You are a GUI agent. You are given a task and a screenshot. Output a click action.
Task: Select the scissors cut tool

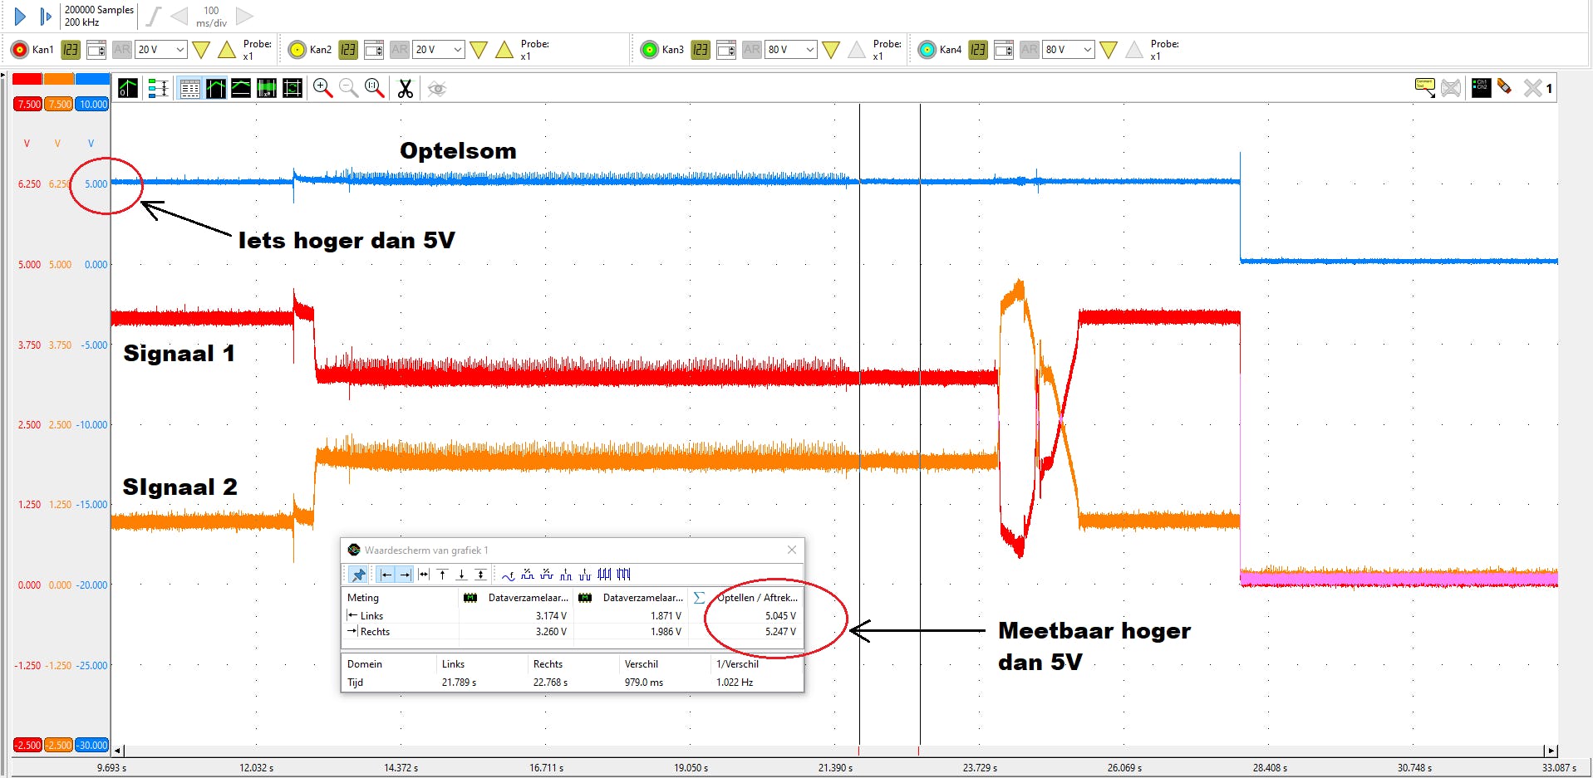coord(406,88)
